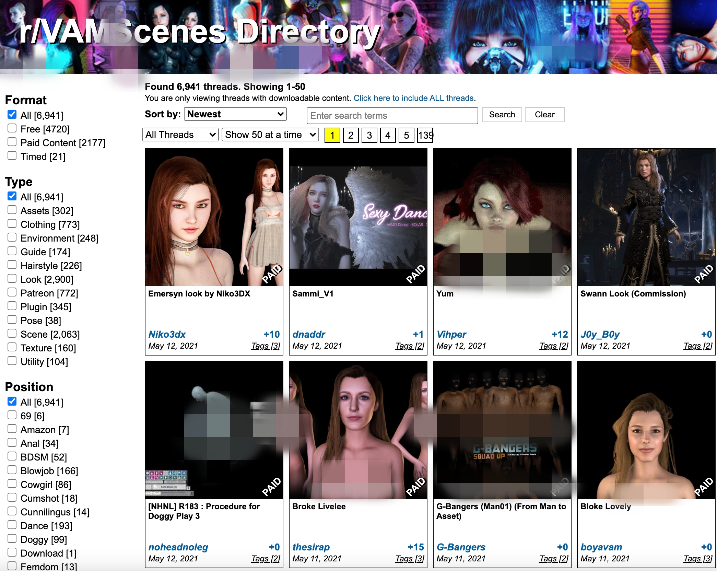Open author link Niko3dx

(x=167, y=334)
